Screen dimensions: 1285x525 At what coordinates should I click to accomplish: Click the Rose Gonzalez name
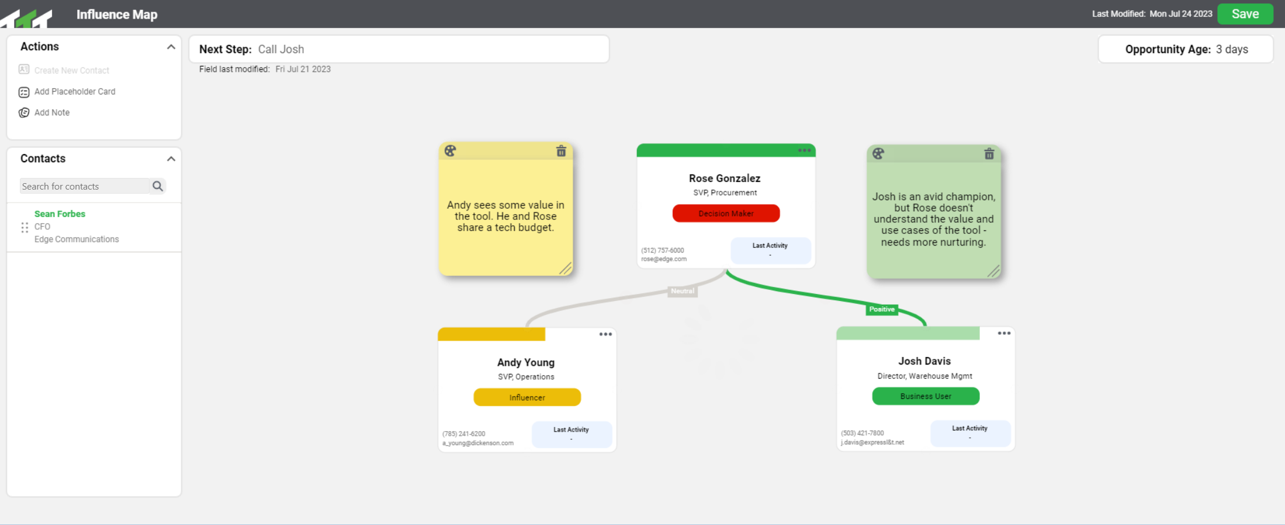(725, 178)
